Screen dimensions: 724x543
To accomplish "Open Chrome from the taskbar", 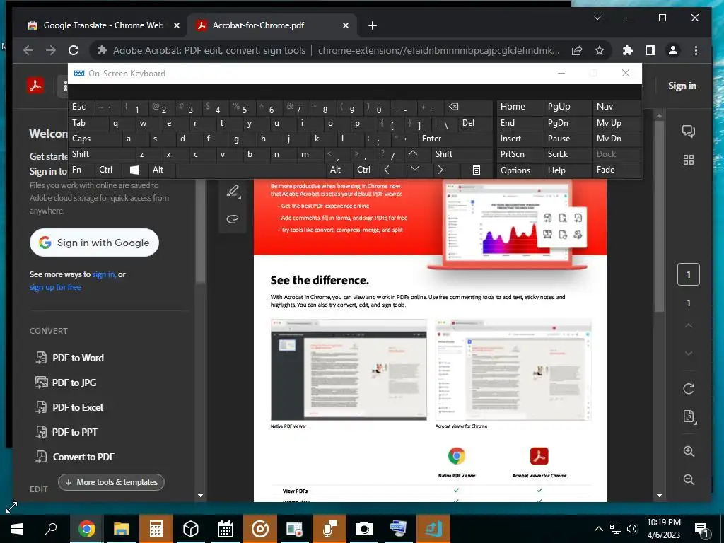I will (87, 529).
